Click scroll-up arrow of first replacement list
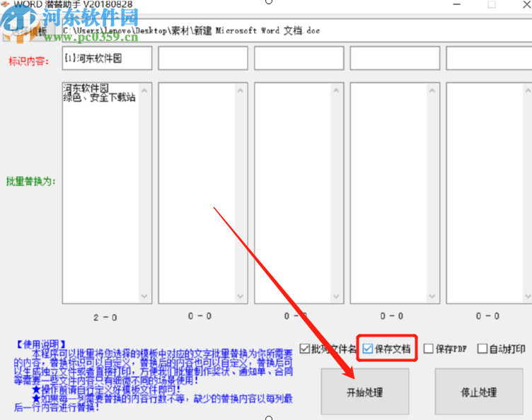This screenshot has height=420, width=532. pos(144,91)
